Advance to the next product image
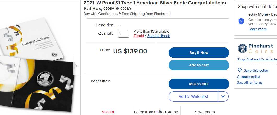This screenshot has height=115, width=277. click(76, 66)
